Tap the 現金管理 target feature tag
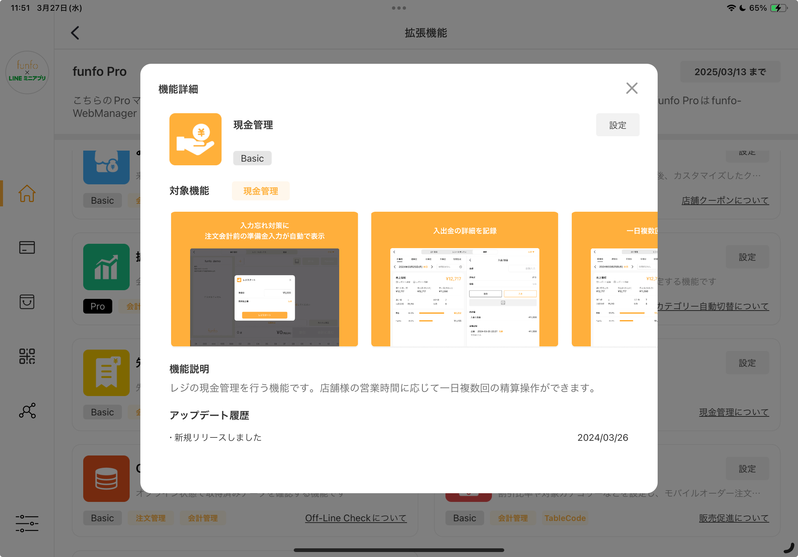798x557 pixels. pyautogui.click(x=261, y=191)
